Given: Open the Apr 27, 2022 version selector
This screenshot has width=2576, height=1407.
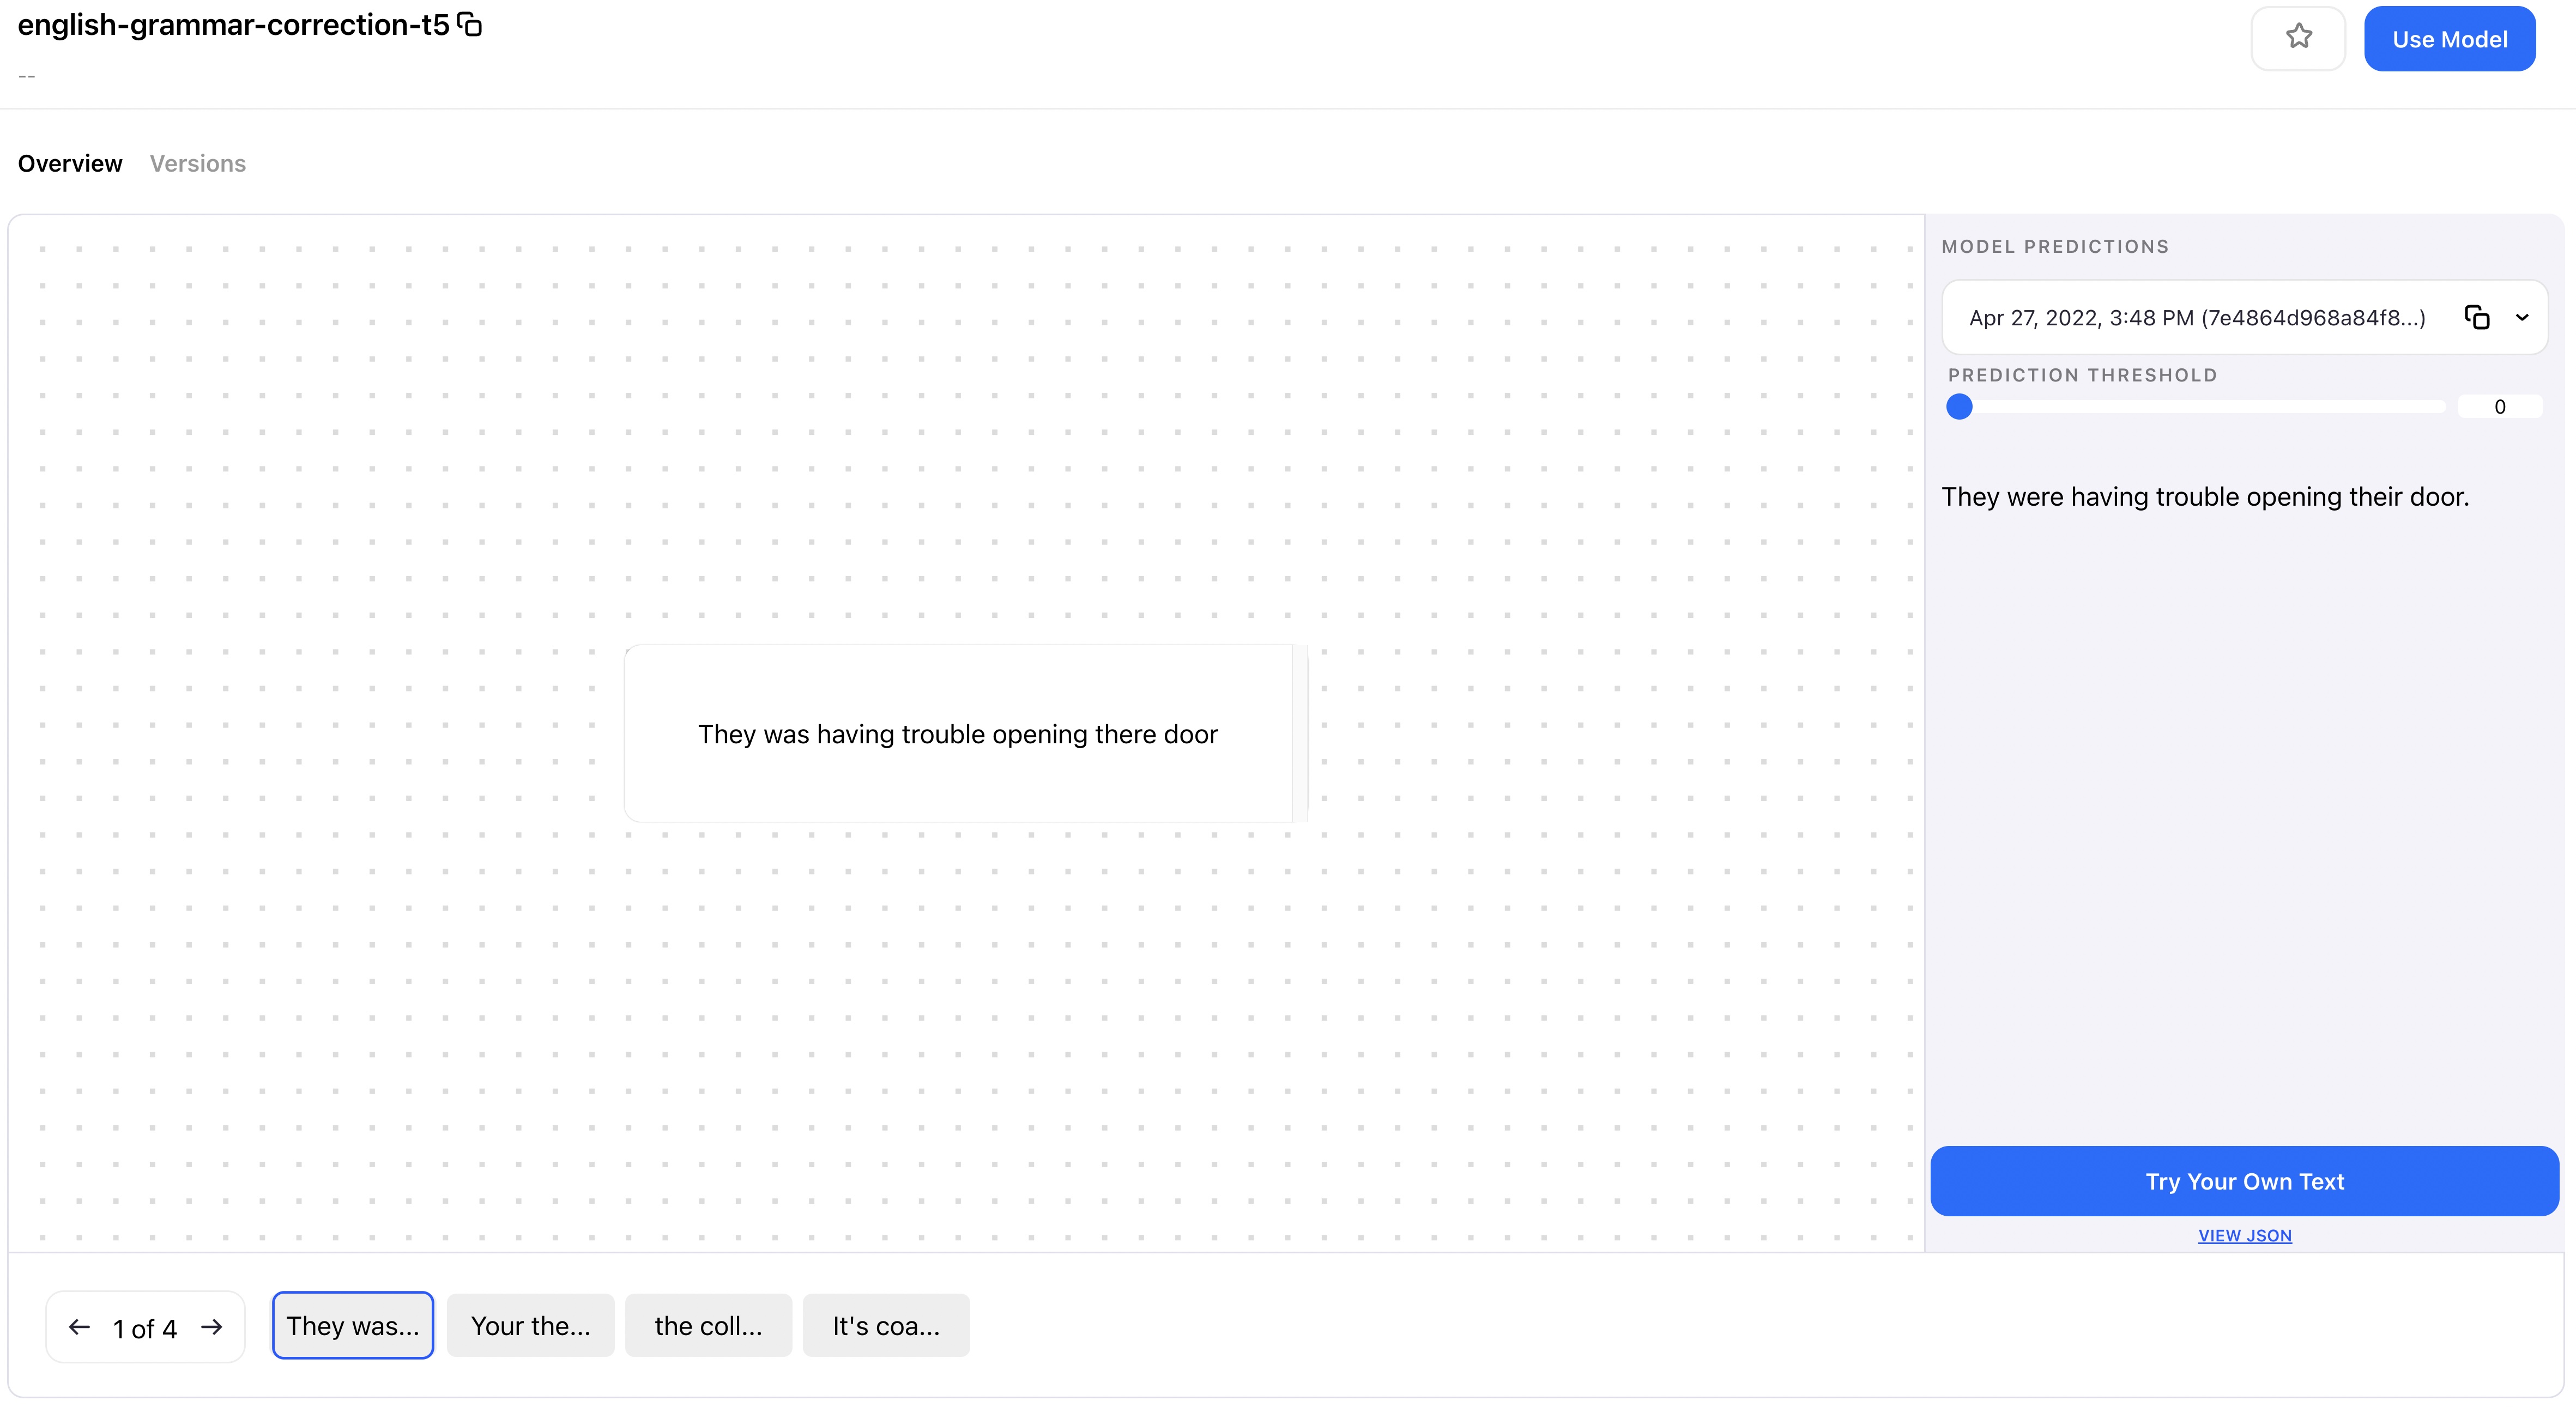Looking at the screenshot, I should [2196, 318].
